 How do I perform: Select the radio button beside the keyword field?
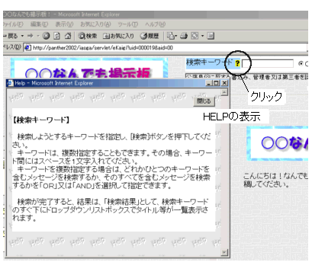coord(301,63)
